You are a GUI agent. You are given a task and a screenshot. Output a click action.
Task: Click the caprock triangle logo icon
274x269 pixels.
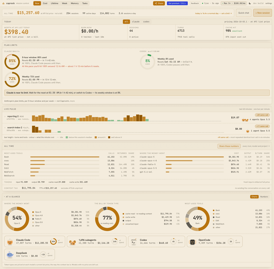[x=3, y=3]
